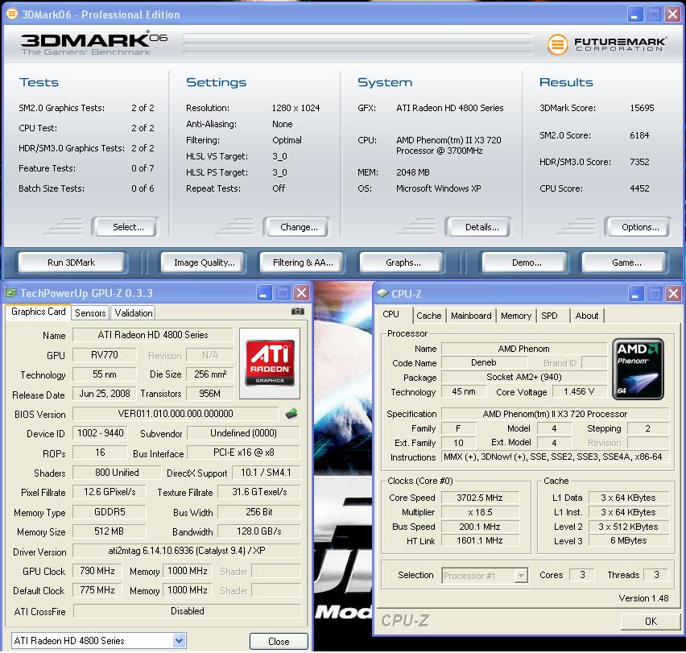Open the About tab in CPU-Z
The image size is (686, 653).
coord(586,316)
